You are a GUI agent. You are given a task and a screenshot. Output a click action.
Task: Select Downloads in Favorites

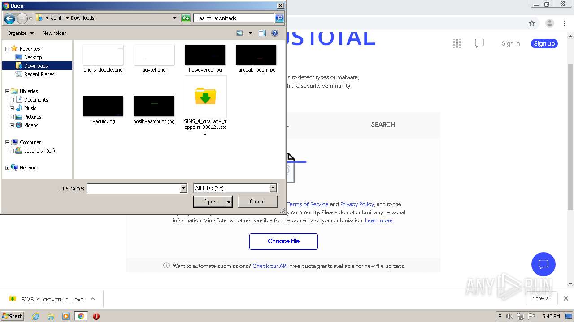coord(36,66)
